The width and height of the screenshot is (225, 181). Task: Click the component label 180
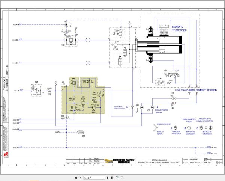tap(84, 136)
